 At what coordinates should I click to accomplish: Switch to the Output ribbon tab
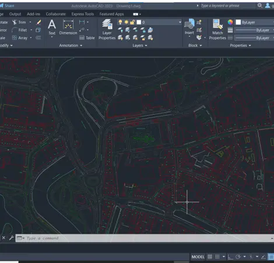click(x=15, y=14)
